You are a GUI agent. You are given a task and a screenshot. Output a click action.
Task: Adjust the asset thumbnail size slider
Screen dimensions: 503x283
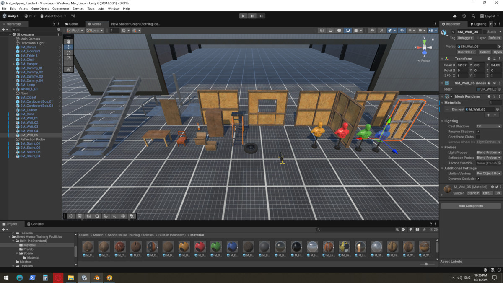(426, 264)
